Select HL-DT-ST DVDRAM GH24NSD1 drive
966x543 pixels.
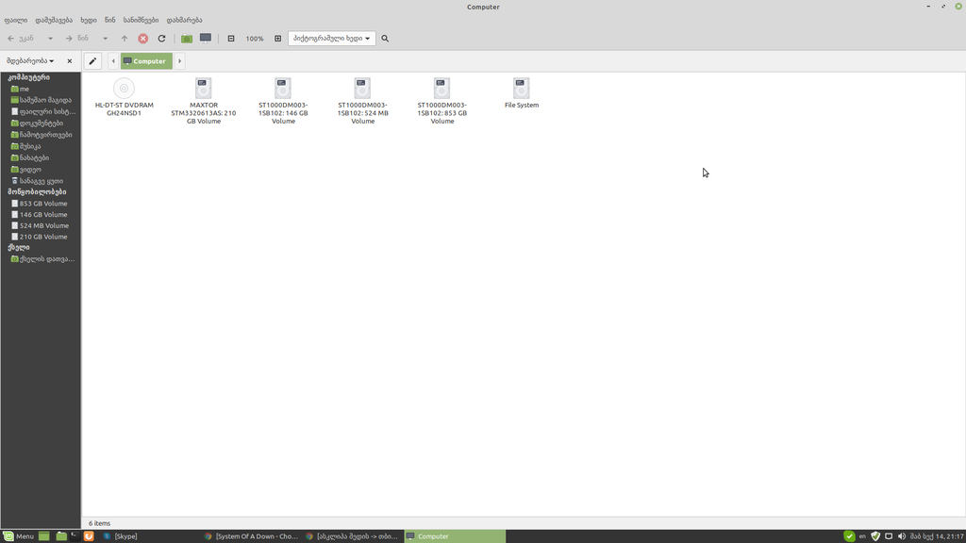pos(124,97)
